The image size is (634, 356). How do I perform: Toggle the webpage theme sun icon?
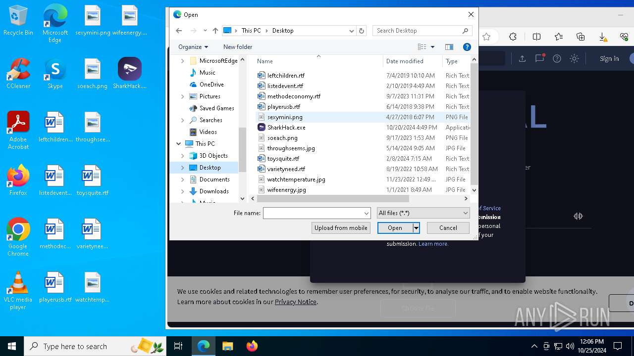(574, 58)
